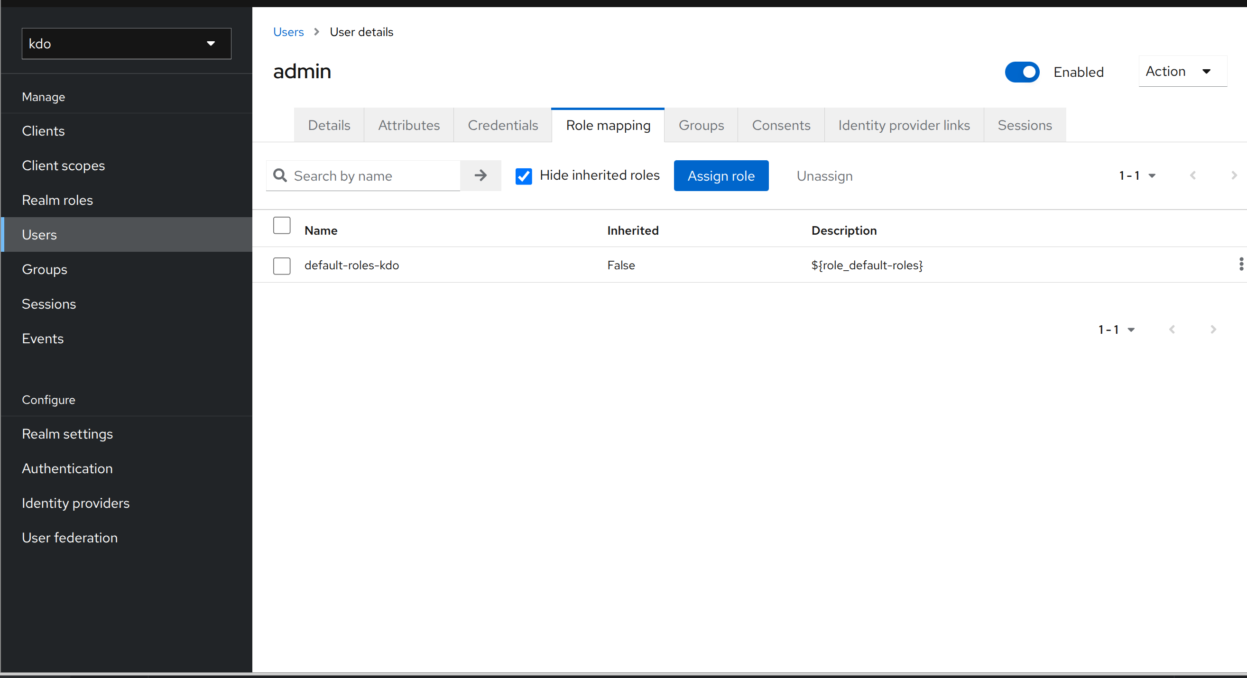Select the default-roles-kdo row checkbox
1247x678 pixels.
pyautogui.click(x=282, y=266)
